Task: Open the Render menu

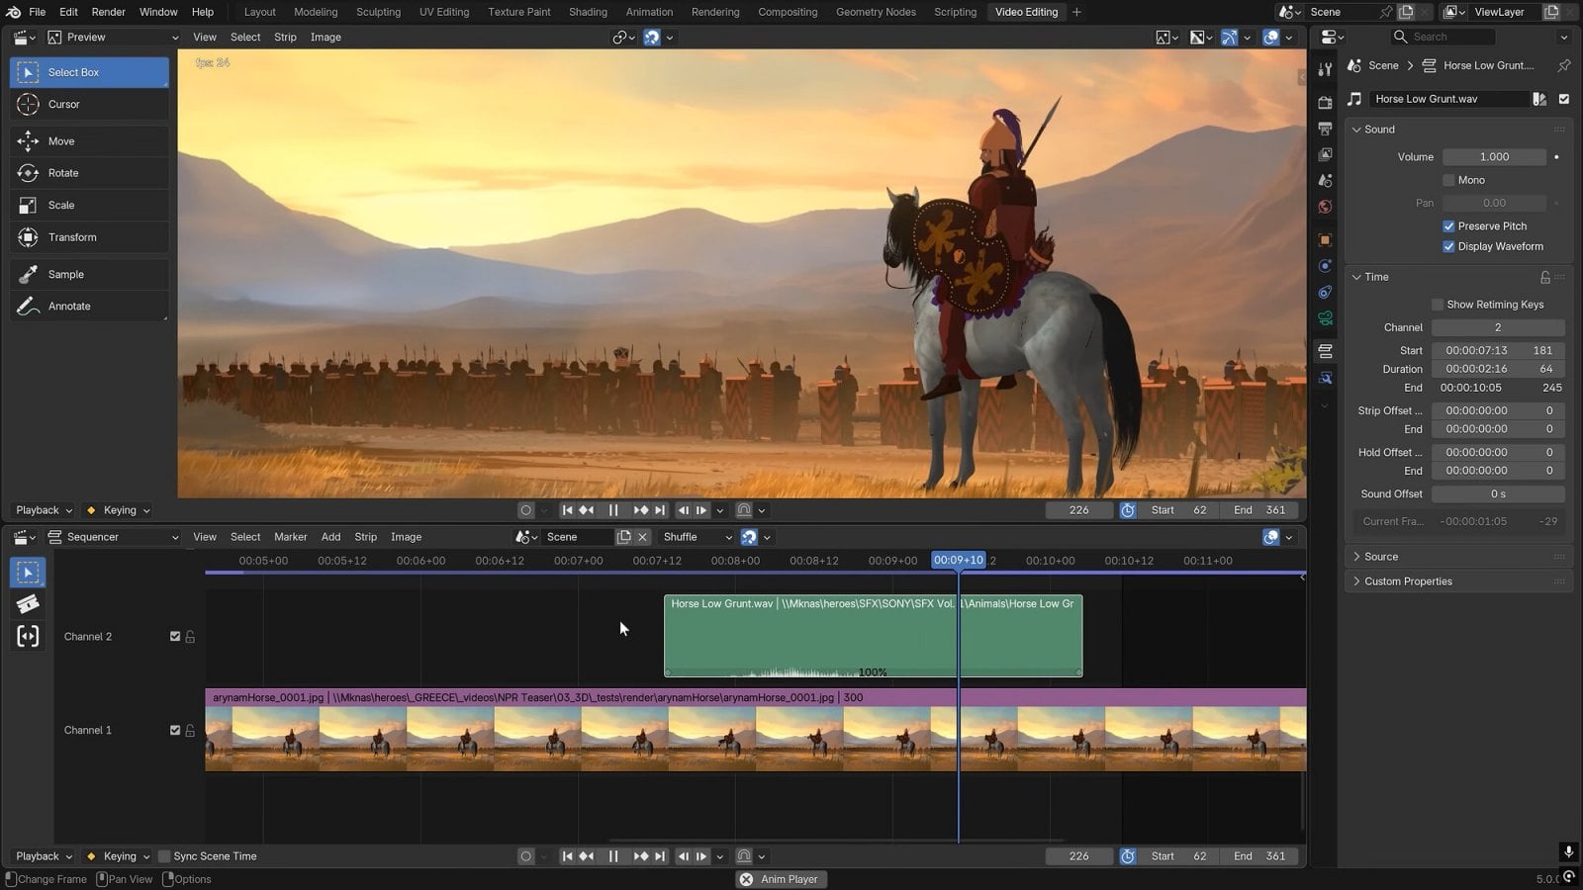Action: [x=109, y=12]
